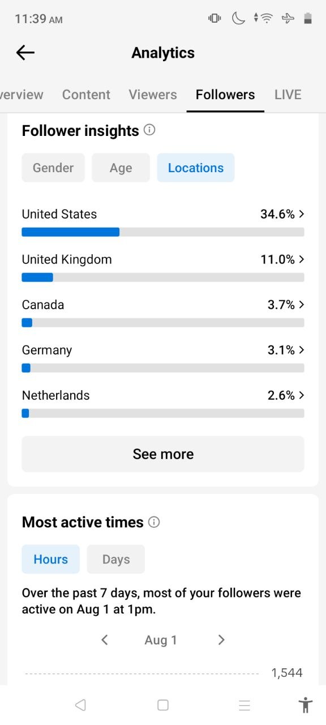Tap Android recents menu icon
Screen dimensions: 326x725
[244, 705]
